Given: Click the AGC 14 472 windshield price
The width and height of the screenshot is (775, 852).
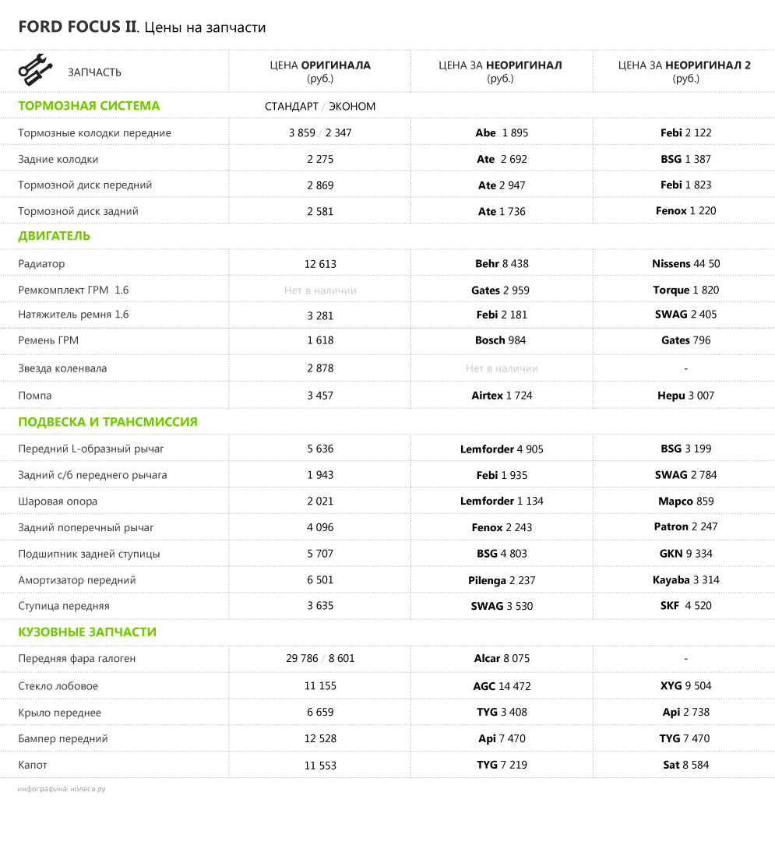Looking at the screenshot, I should point(502,686).
